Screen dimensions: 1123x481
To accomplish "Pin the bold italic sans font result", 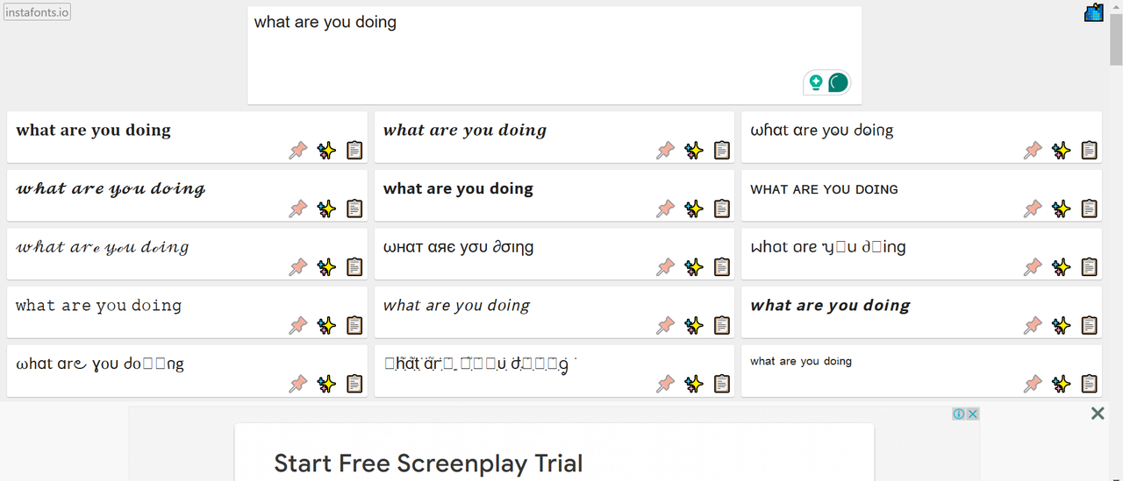I will 1034,326.
